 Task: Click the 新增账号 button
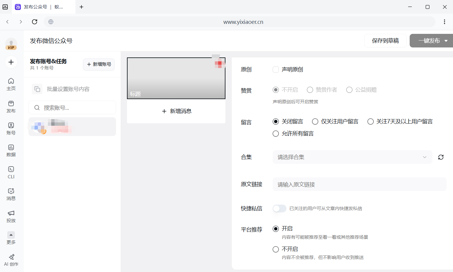99,64
